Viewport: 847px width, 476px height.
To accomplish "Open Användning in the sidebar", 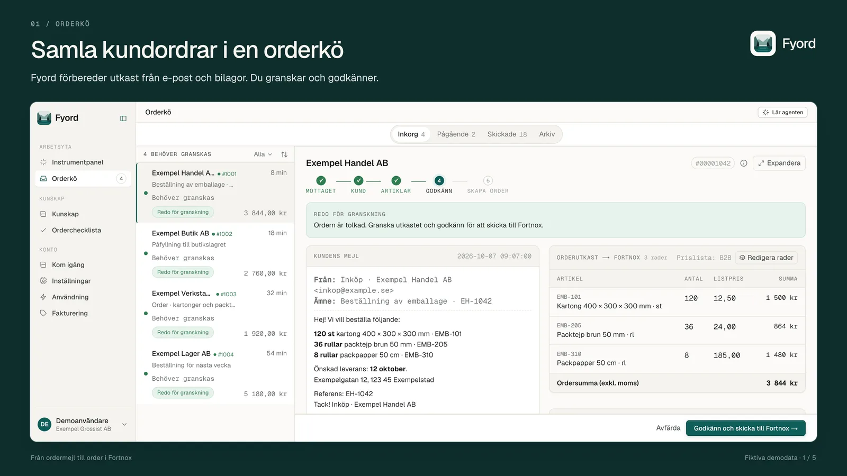I will [83, 297].
